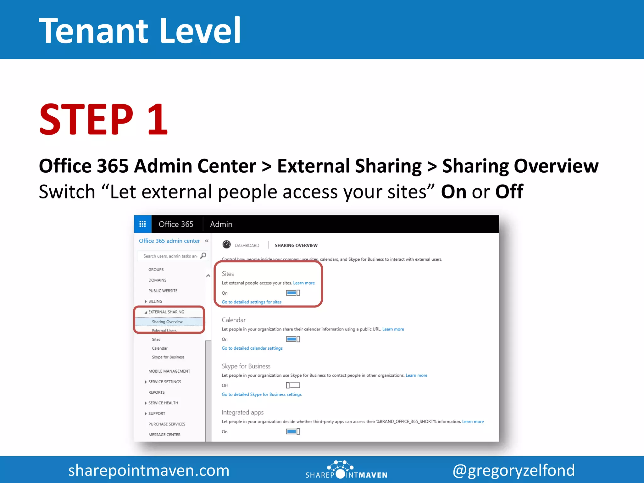The width and height of the screenshot is (644, 483).
Task: Open MOBILE MANAGEMENT in the navigation
Action: [169, 371]
